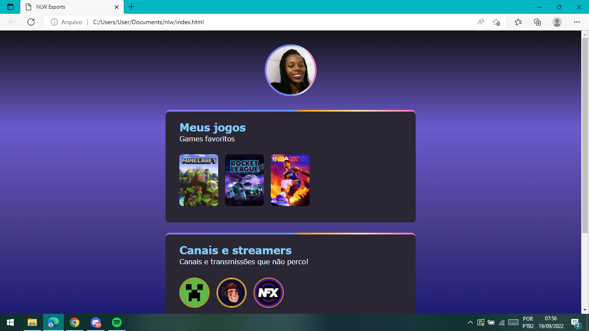Open the Settings and more ellipsis menu

pyautogui.click(x=576, y=22)
